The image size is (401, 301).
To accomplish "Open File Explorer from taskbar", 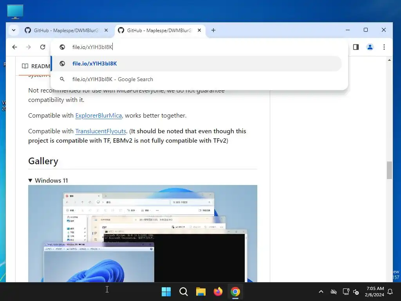I will click(201, 292).
